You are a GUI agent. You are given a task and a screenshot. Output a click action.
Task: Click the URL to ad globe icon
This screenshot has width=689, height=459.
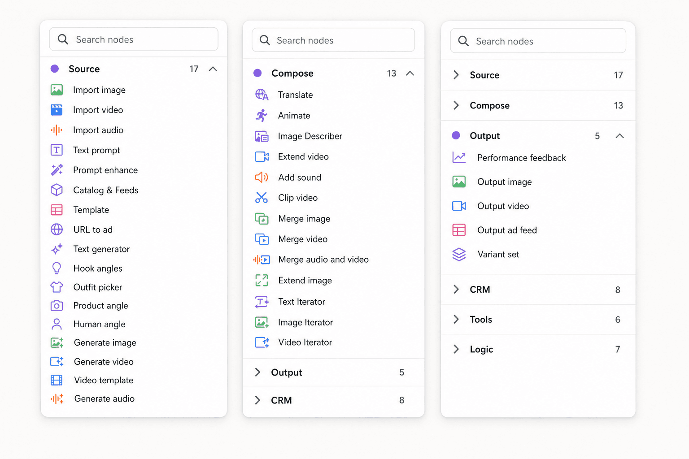coord(57,229)
